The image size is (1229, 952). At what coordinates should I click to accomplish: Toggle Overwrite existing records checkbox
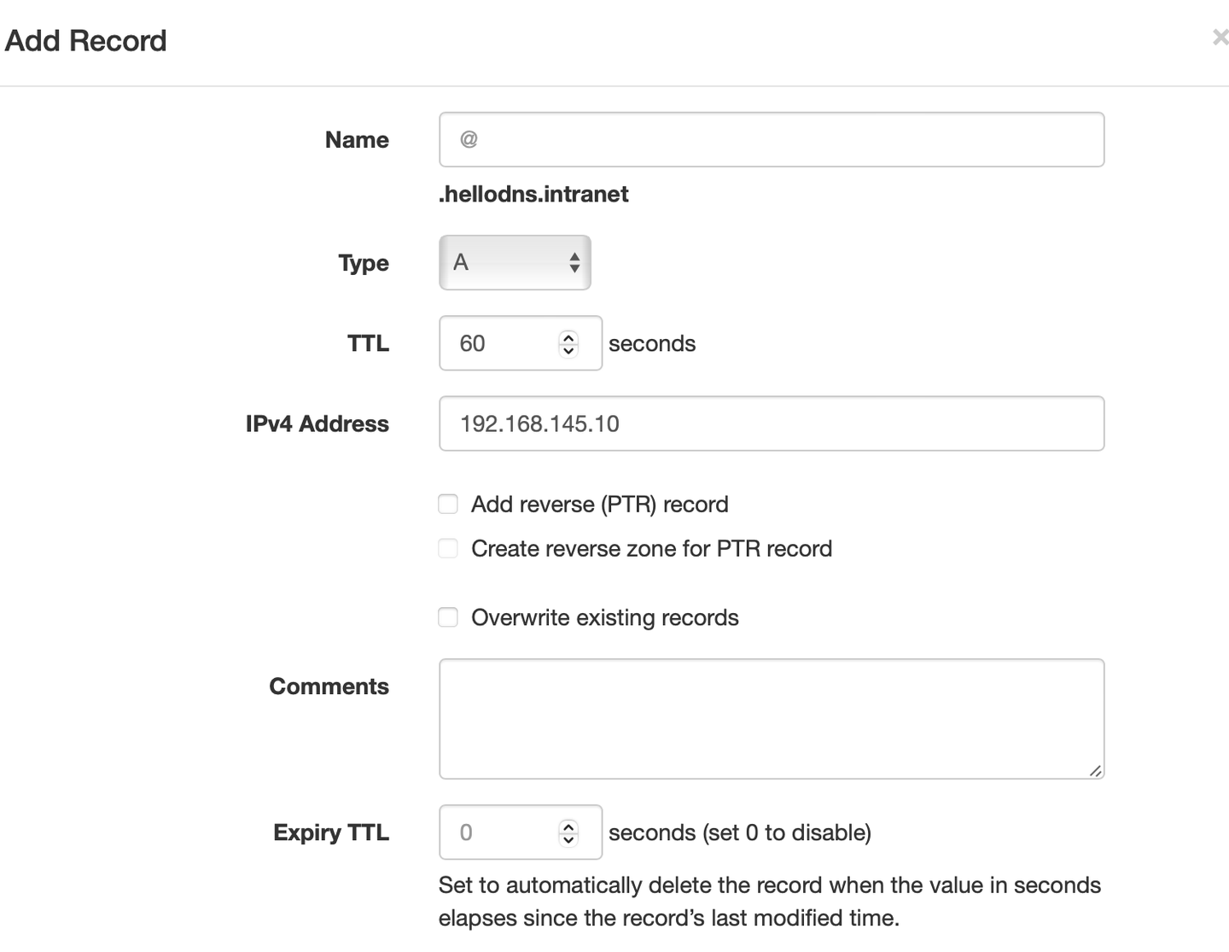[x=448, y=617]
